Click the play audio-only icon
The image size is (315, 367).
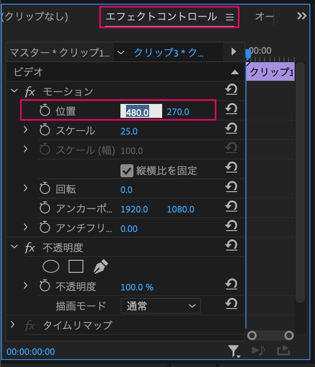pos(258,351)
